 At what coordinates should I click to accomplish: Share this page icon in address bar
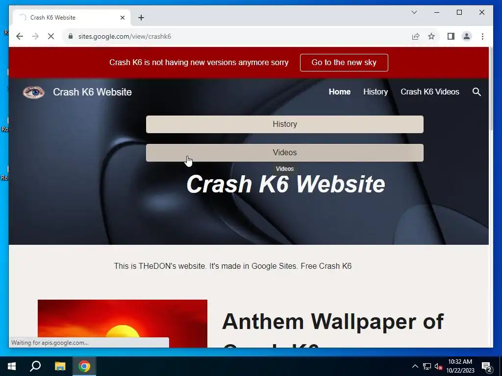tap(416, 36)
